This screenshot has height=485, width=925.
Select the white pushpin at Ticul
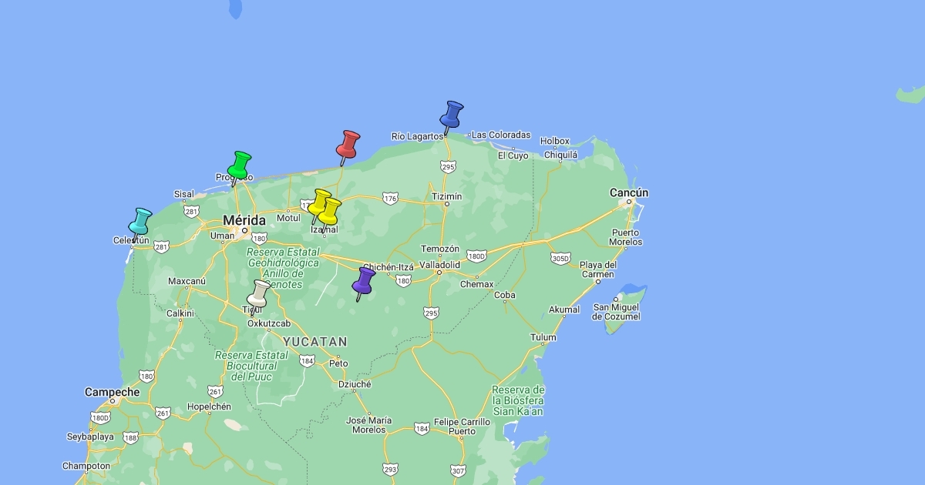click(x=259, y=294)
